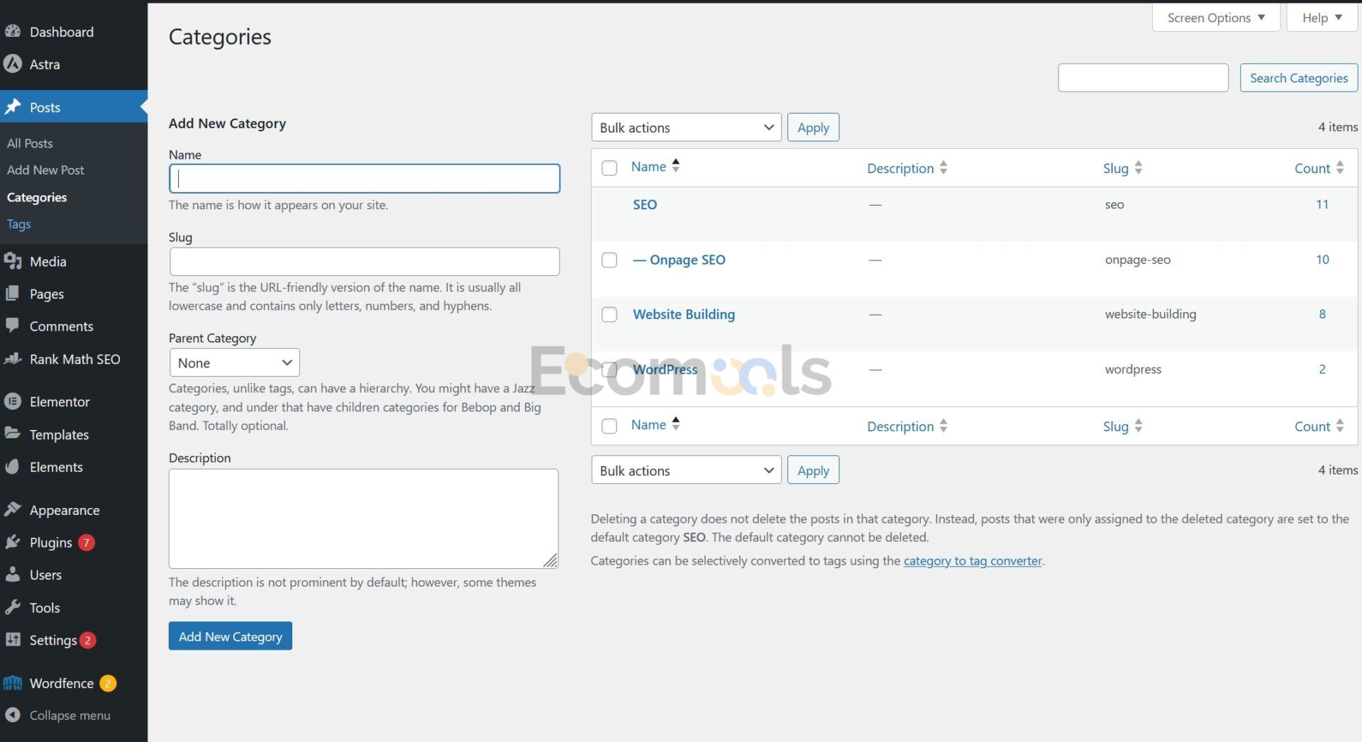Viewport: 1362px width, 742px height.
Task: Open the category to tag converter link
Action: tap(973, 560)
